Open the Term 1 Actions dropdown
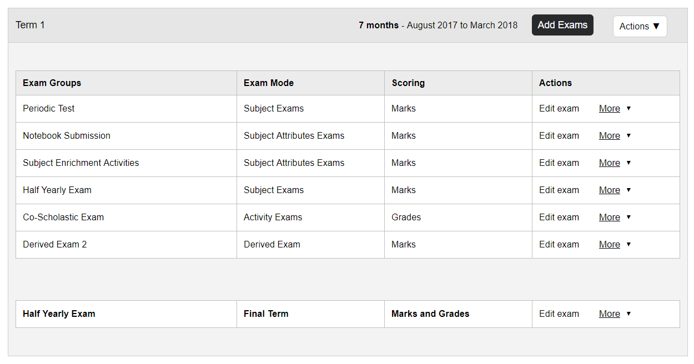This screenshot has height=364, width=694. coord(640,26)
